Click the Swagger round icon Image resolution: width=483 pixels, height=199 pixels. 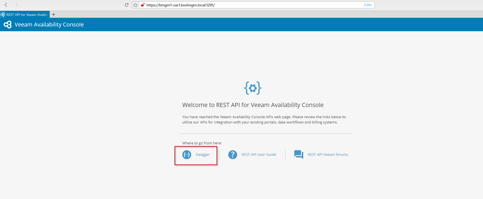pyautogui.click(x=187, y=155)
